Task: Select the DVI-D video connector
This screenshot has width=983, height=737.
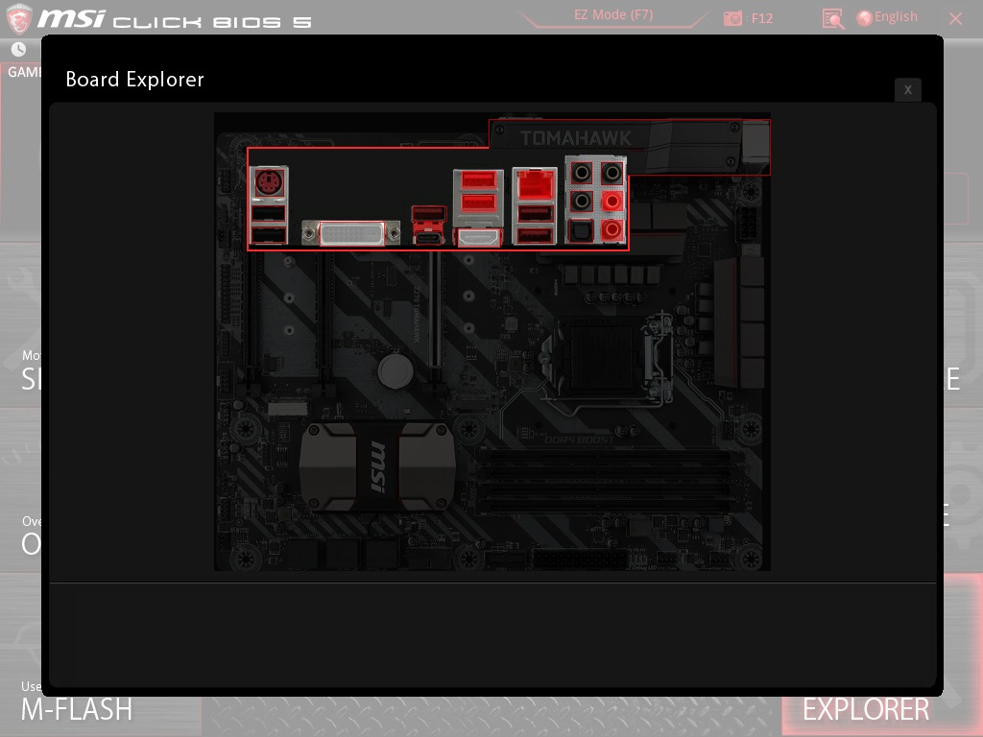Action: [351, 234]
